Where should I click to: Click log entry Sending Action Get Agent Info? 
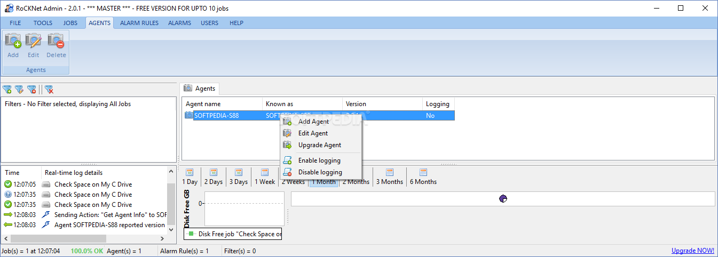point(84,215)
